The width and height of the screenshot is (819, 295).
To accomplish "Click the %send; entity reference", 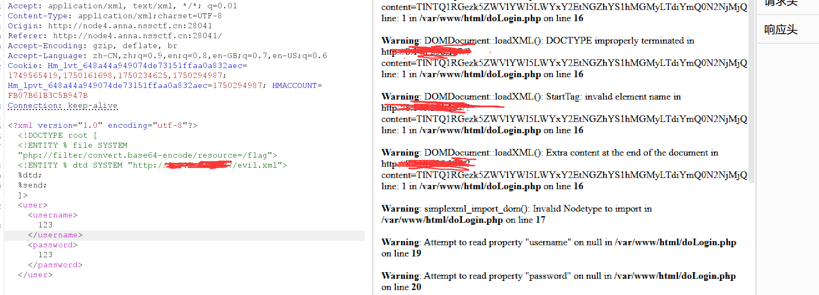I will 32,185.
